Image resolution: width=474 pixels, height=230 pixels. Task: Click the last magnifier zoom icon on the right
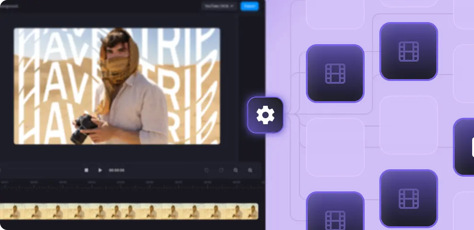pyautogui.click(x=250, y=170)
